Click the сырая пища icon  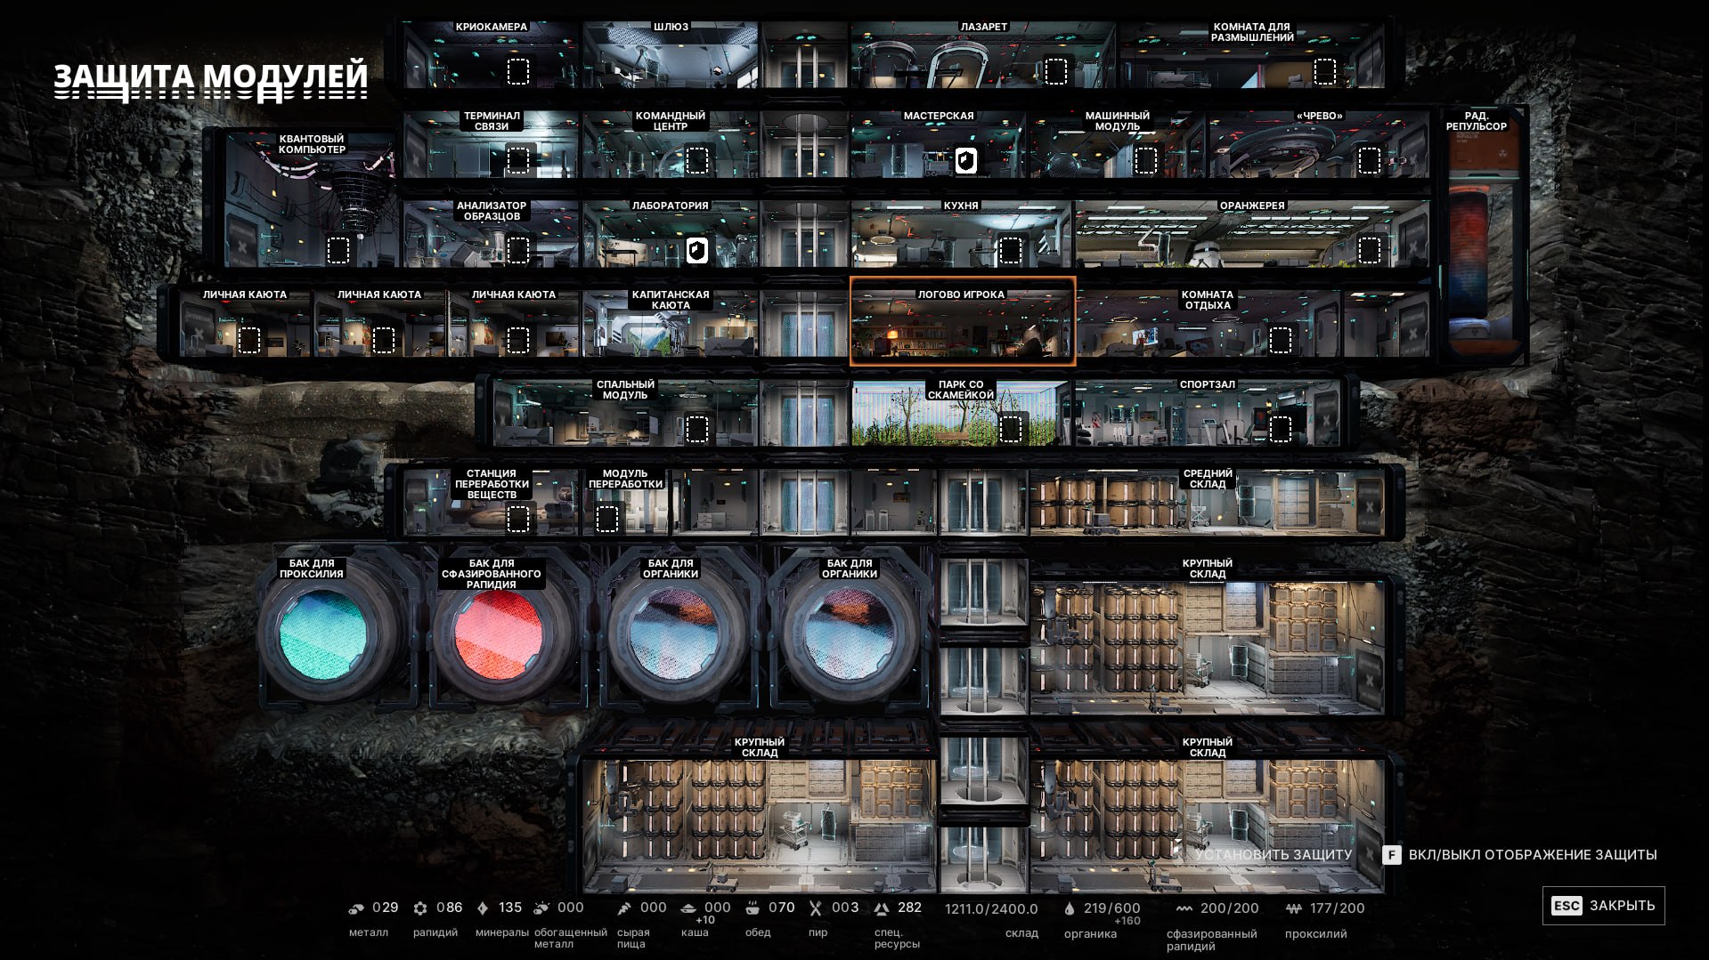[x=624, y=908]
